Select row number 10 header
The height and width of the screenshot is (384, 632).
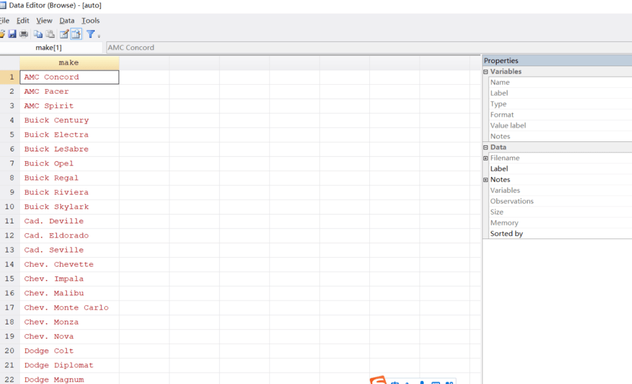coord(9,207)
